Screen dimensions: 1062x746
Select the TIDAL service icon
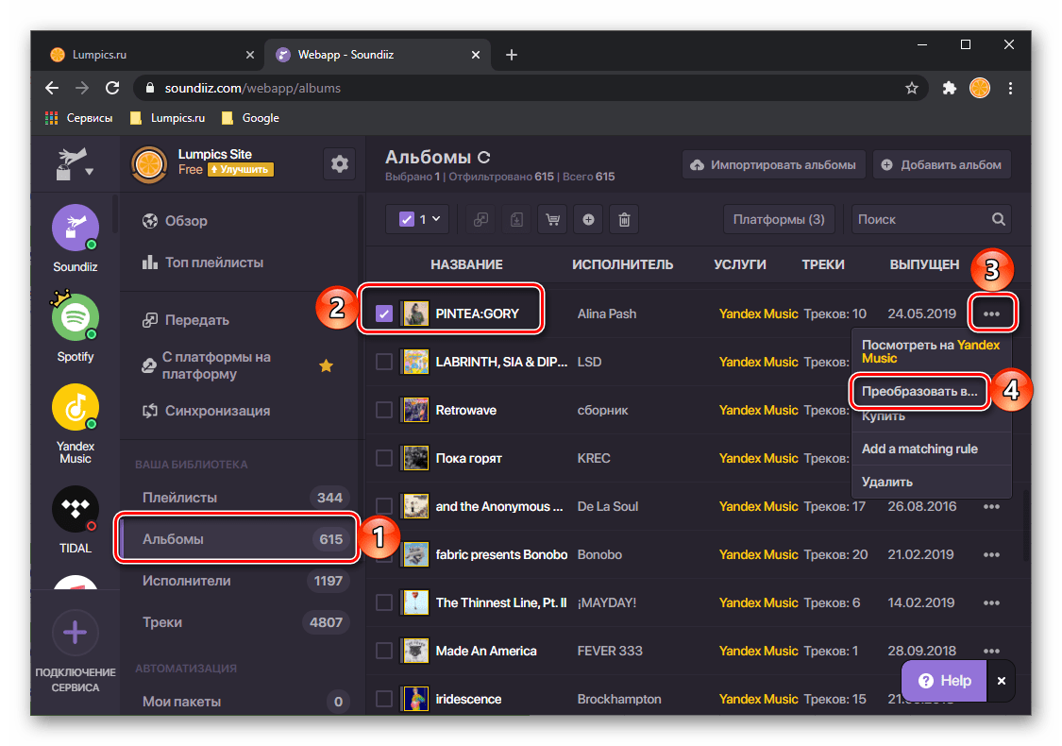[76, 510]
